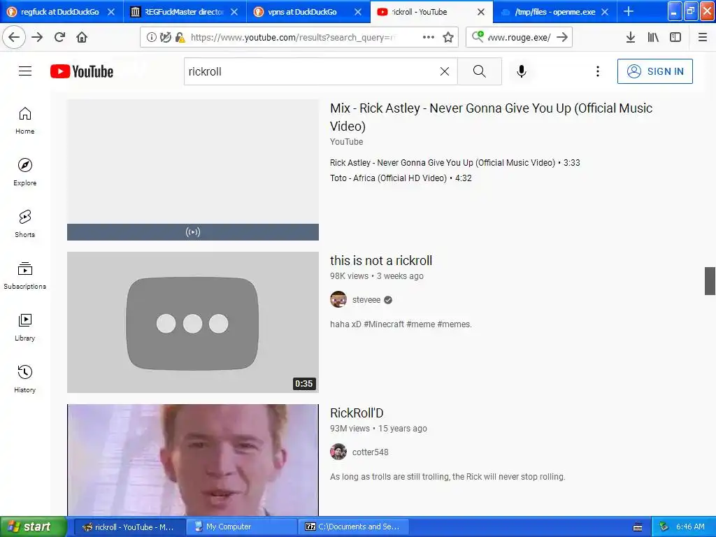
Task: Click the SIGN IN button
Action: (x=654, y=71)
